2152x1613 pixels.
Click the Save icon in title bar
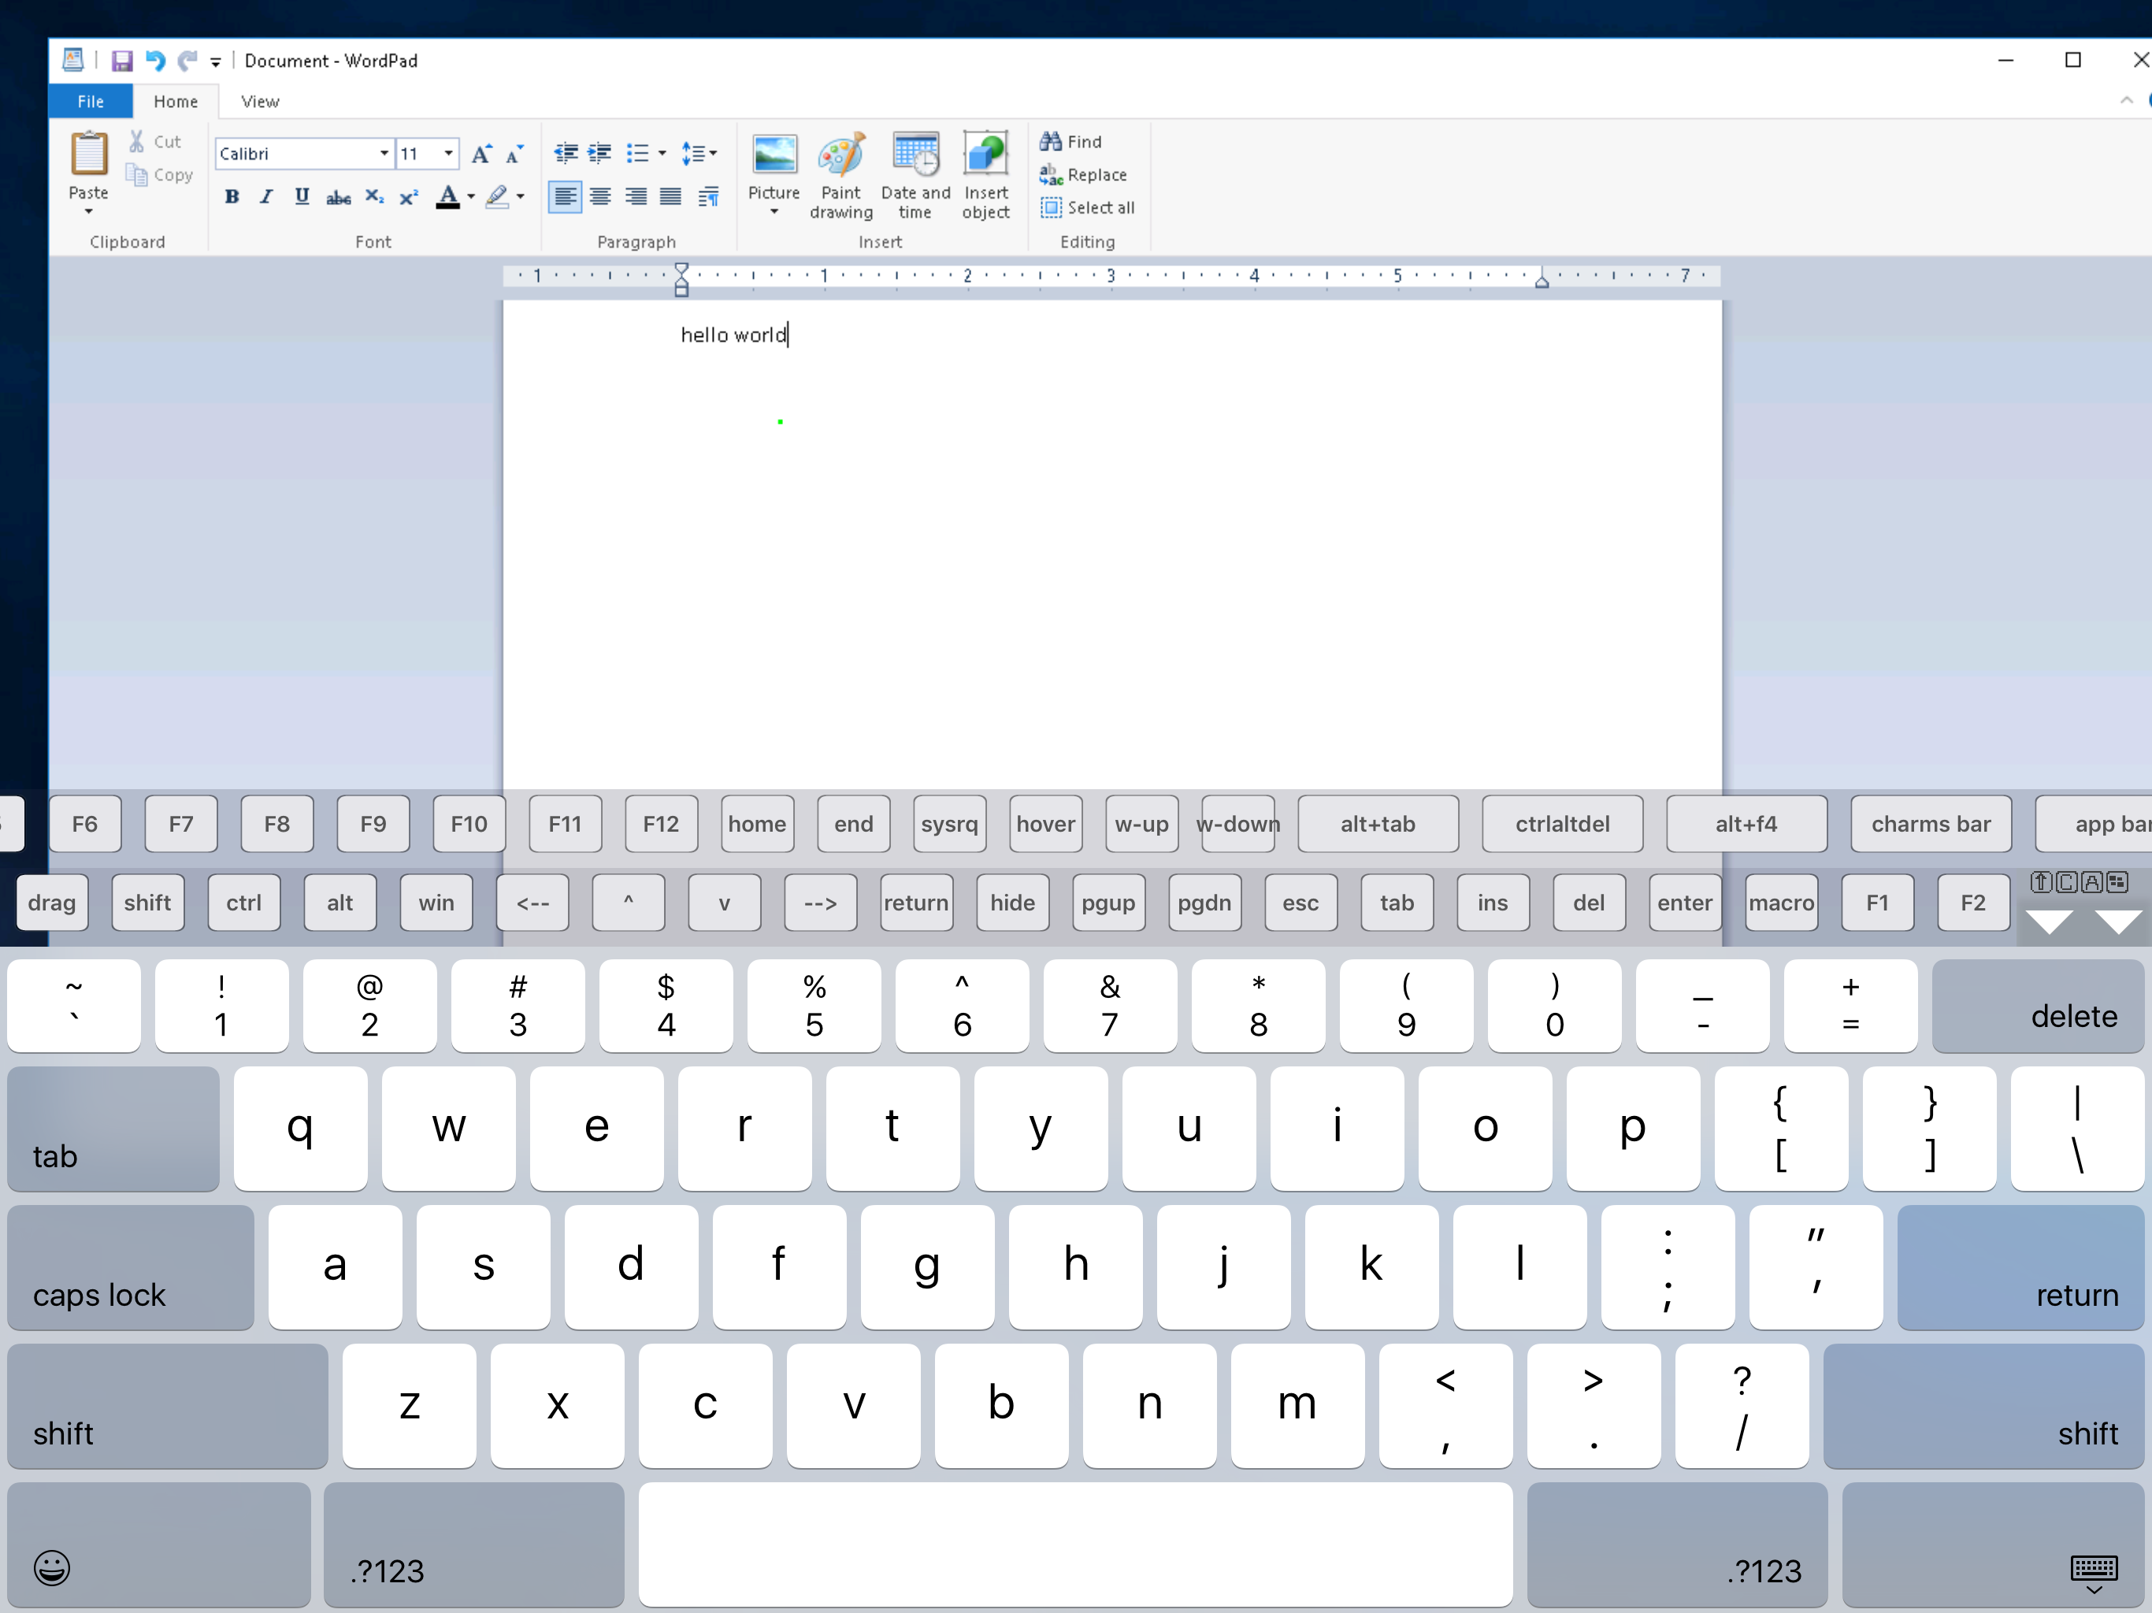point(121,61)
